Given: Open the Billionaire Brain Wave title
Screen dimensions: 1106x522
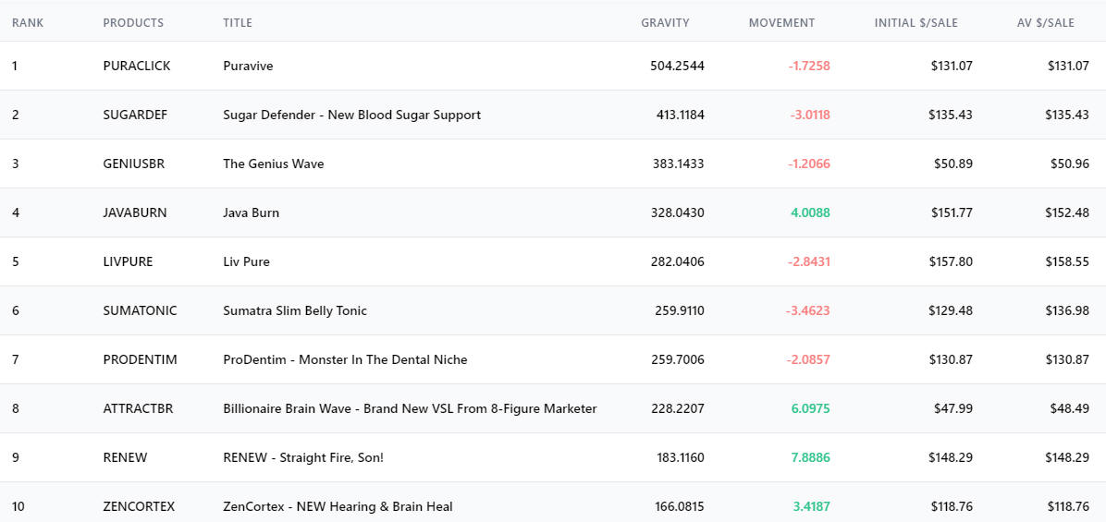Looking at the screenshot, I should 410,408.
